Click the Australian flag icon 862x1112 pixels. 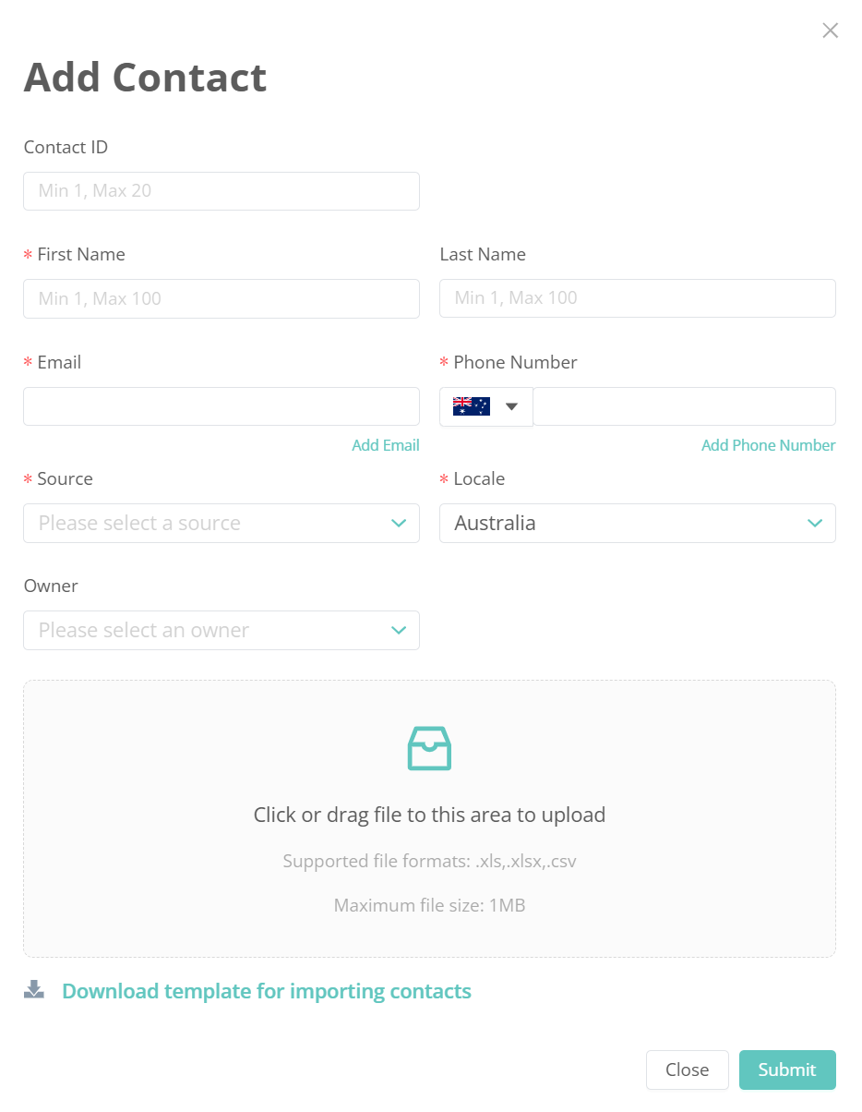pyautogui.click(x=471, y=406)
